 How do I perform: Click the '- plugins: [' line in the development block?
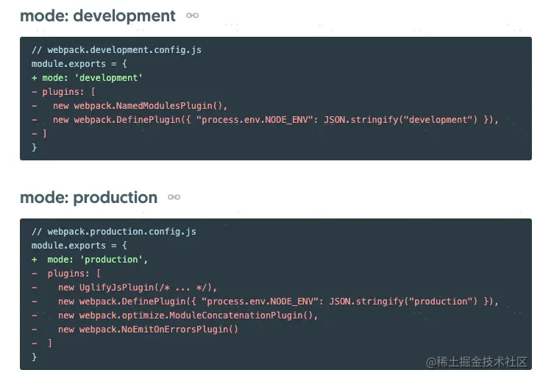coord(63,92)
